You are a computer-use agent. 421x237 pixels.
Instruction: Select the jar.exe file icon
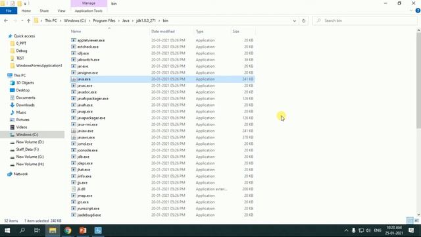[74, 66]
